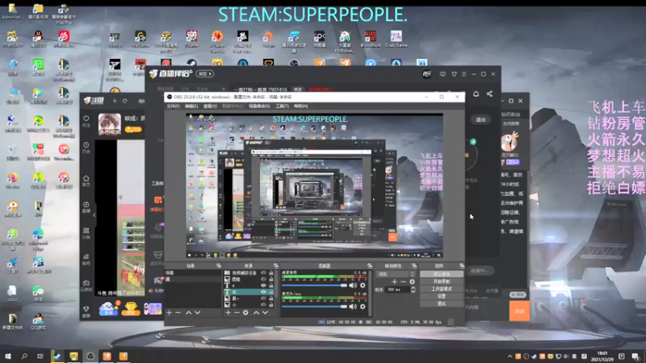Open Tools menu in OBS
The width and height of the screenshot is (646, 363).
[x=282, y=106]
